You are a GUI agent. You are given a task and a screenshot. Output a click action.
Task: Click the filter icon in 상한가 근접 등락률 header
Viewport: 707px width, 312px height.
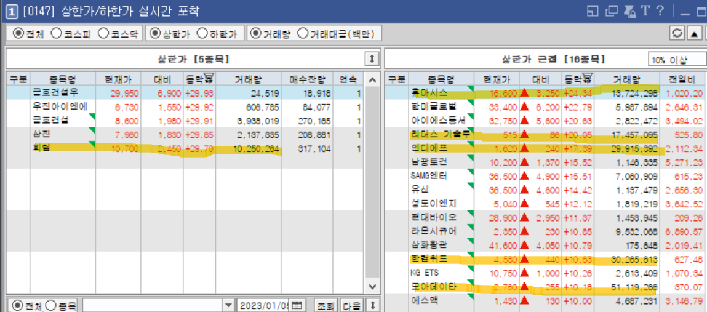click(x=587, y=78)
